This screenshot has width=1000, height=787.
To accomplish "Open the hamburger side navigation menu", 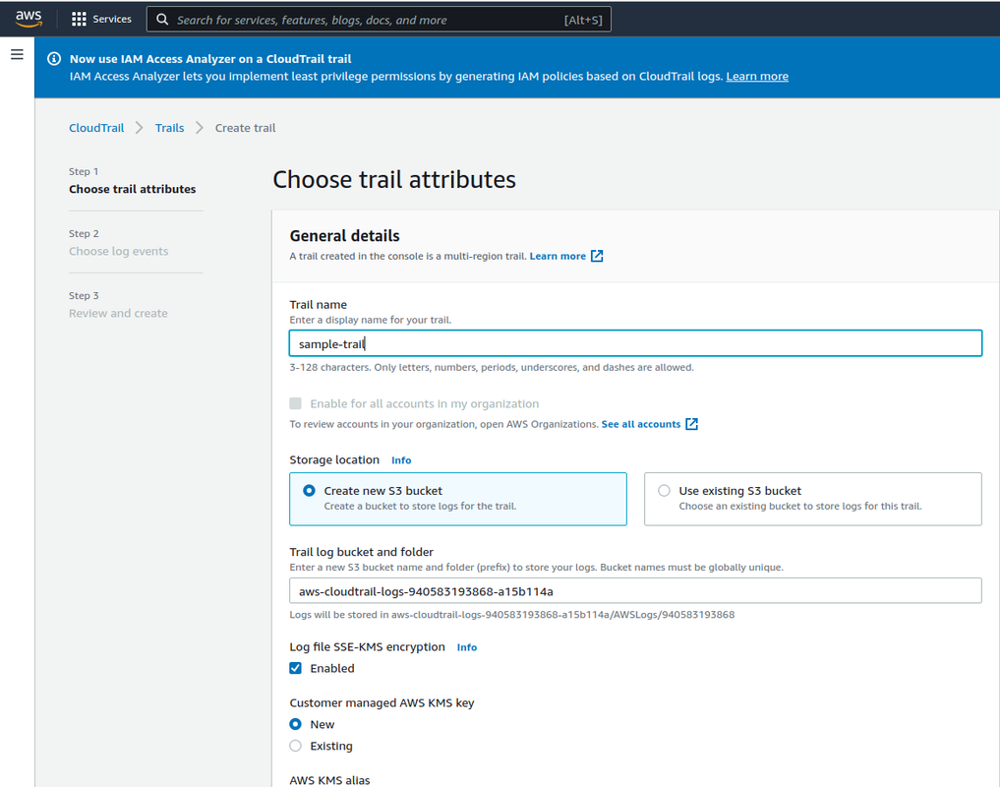I will 18,54.
